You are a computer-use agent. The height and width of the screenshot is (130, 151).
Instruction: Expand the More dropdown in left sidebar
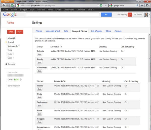click(x=11, y=58)
